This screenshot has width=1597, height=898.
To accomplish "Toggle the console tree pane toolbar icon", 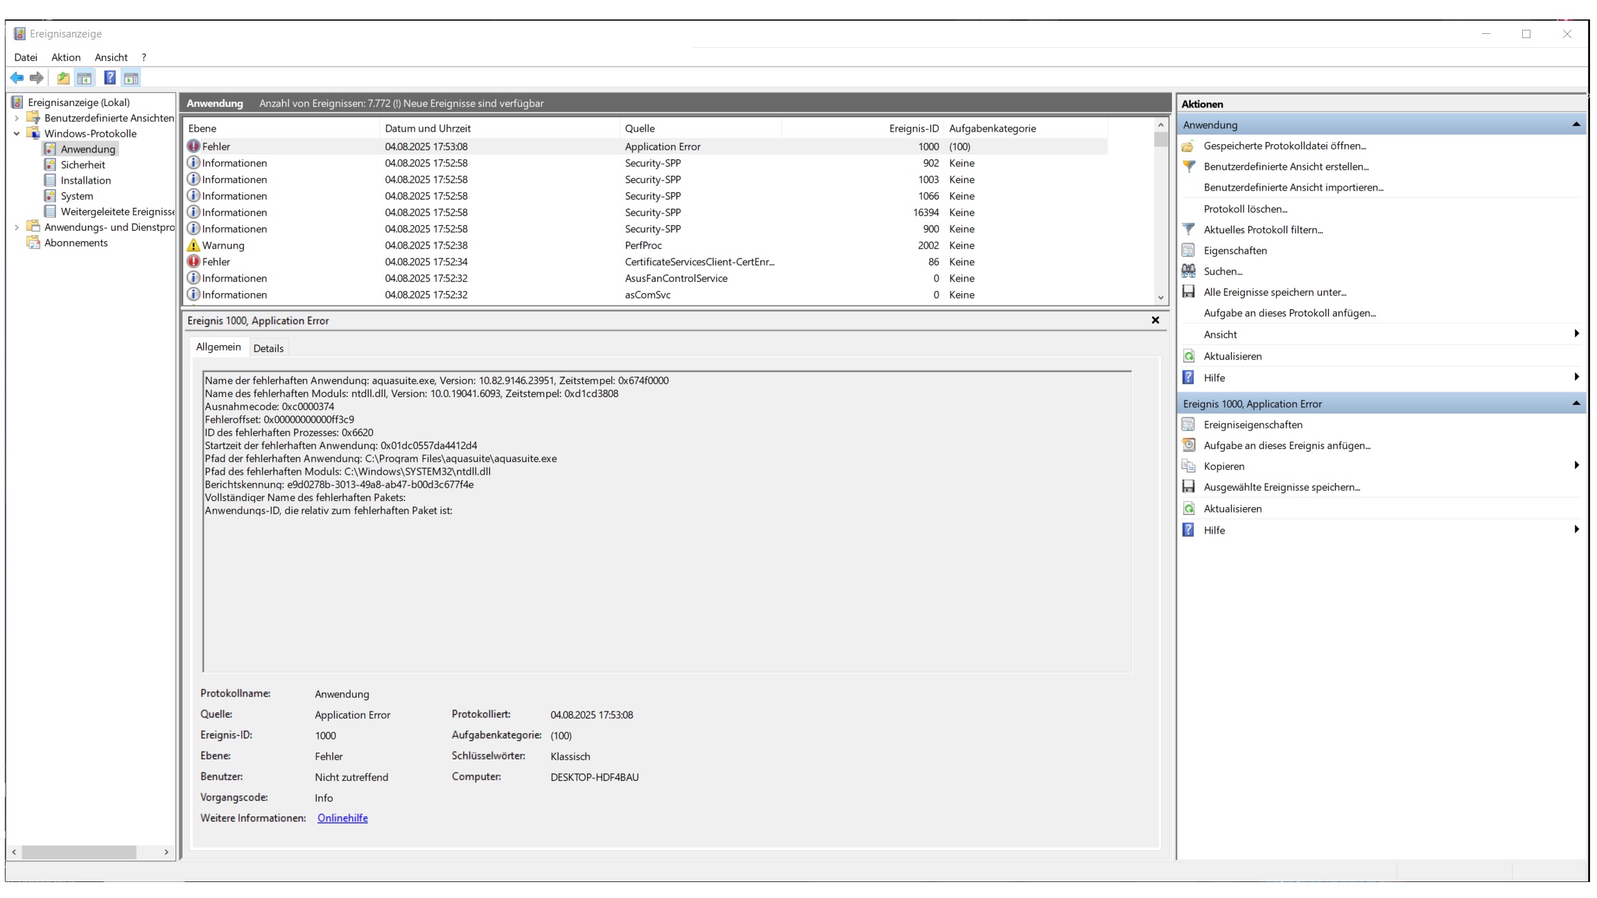I will pos(85,78).
